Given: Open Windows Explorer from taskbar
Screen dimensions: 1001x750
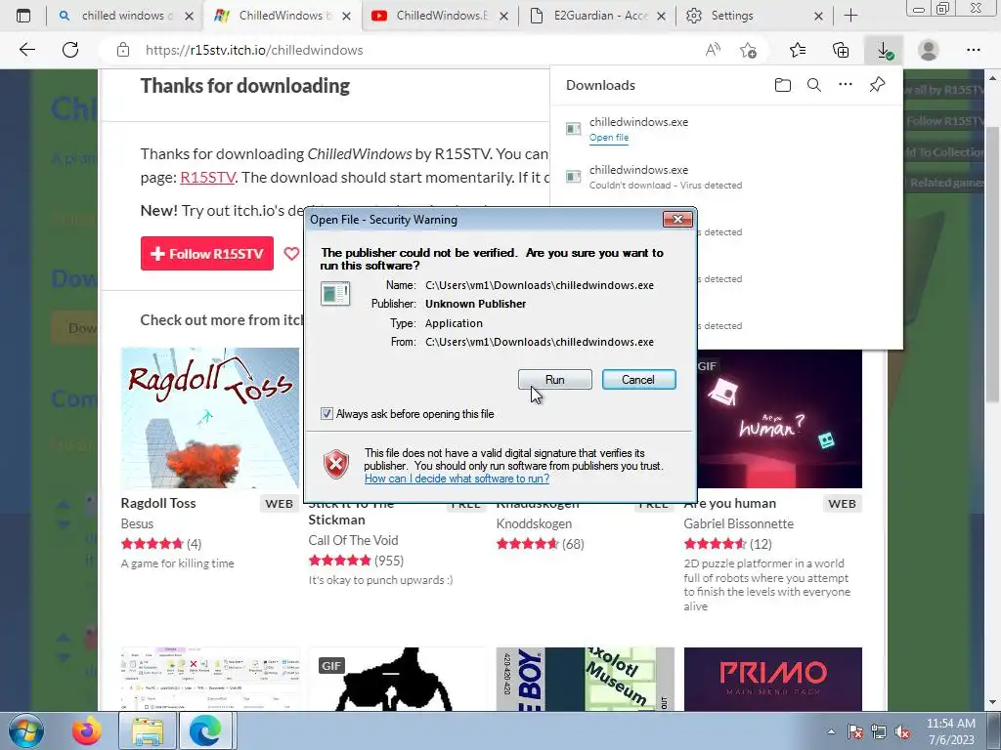Looking at the screenshot, I should tap(147, 730).
